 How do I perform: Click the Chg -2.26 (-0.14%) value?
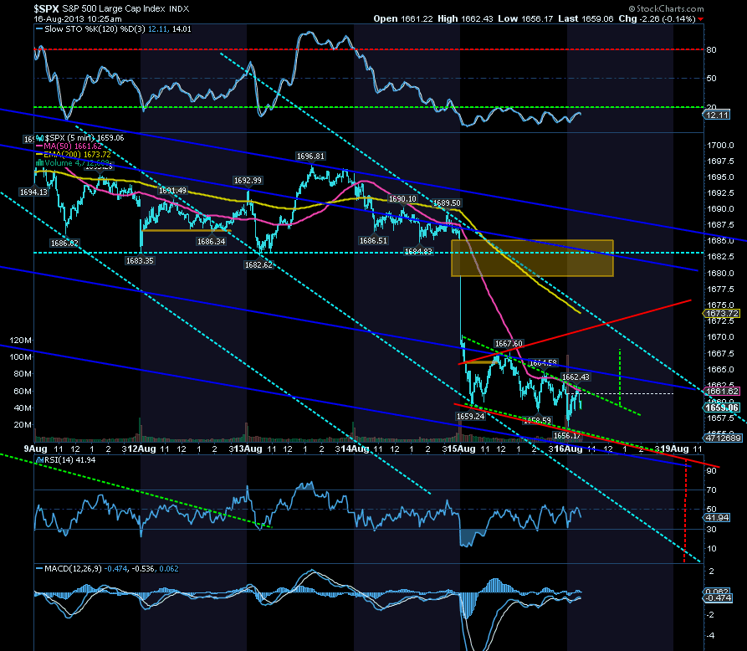click(657, 18)
